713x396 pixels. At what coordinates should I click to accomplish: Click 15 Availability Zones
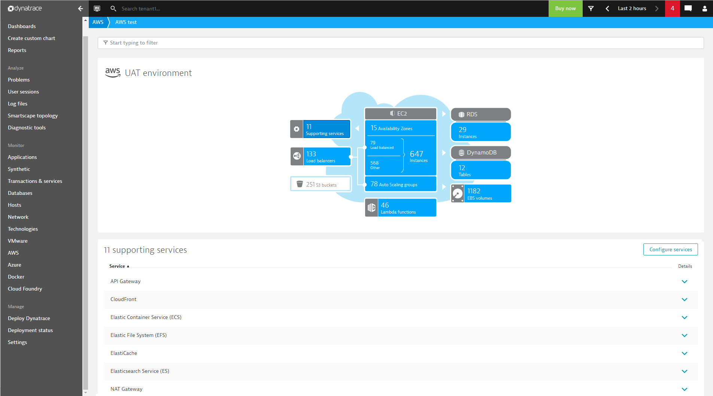click(401, 128)
